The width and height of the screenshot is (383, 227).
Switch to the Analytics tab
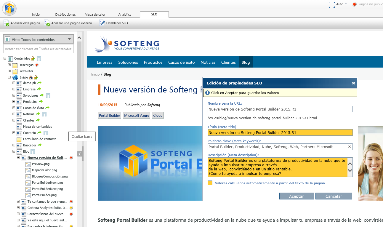(124, 15)
